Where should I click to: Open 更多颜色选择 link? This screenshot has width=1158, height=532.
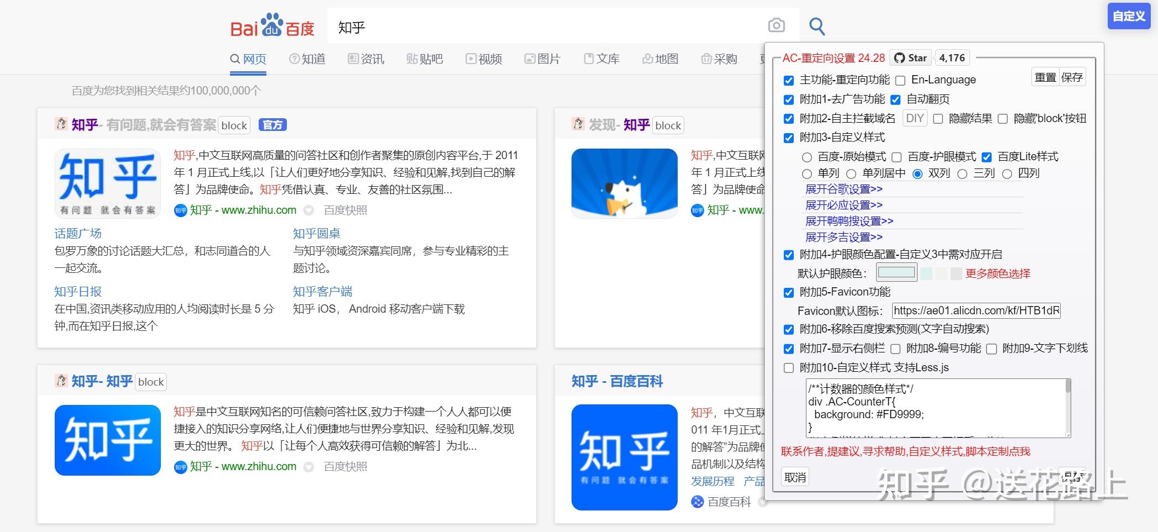click(x=998, y=273)
